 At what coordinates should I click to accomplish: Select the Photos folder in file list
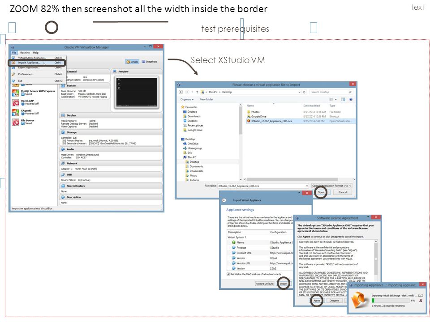point(255,112)
